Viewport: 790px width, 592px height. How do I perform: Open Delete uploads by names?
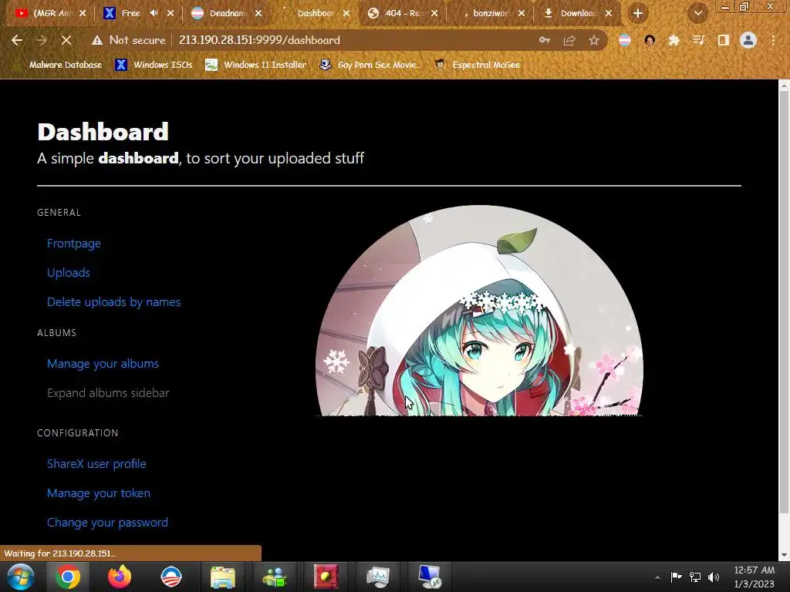(x=114, y=302)
